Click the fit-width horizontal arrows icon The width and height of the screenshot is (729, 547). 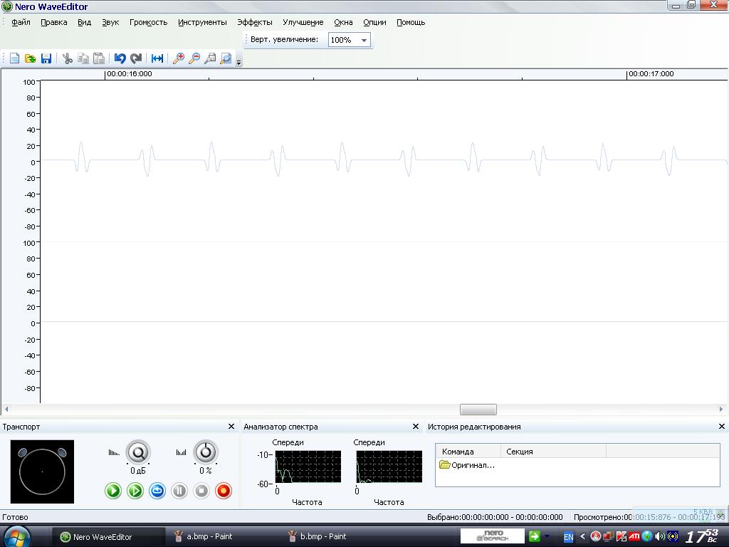[157, 58]
